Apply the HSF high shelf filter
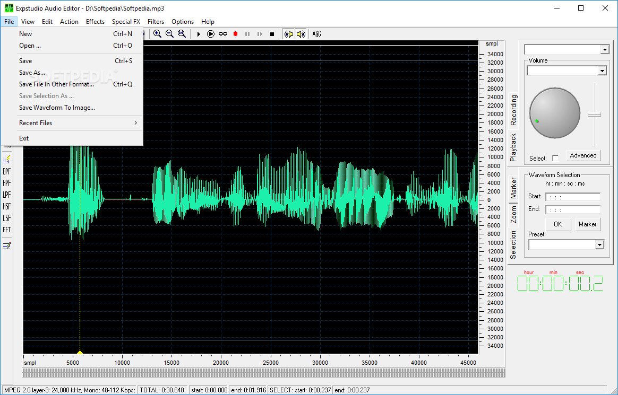 click(7, 207)
